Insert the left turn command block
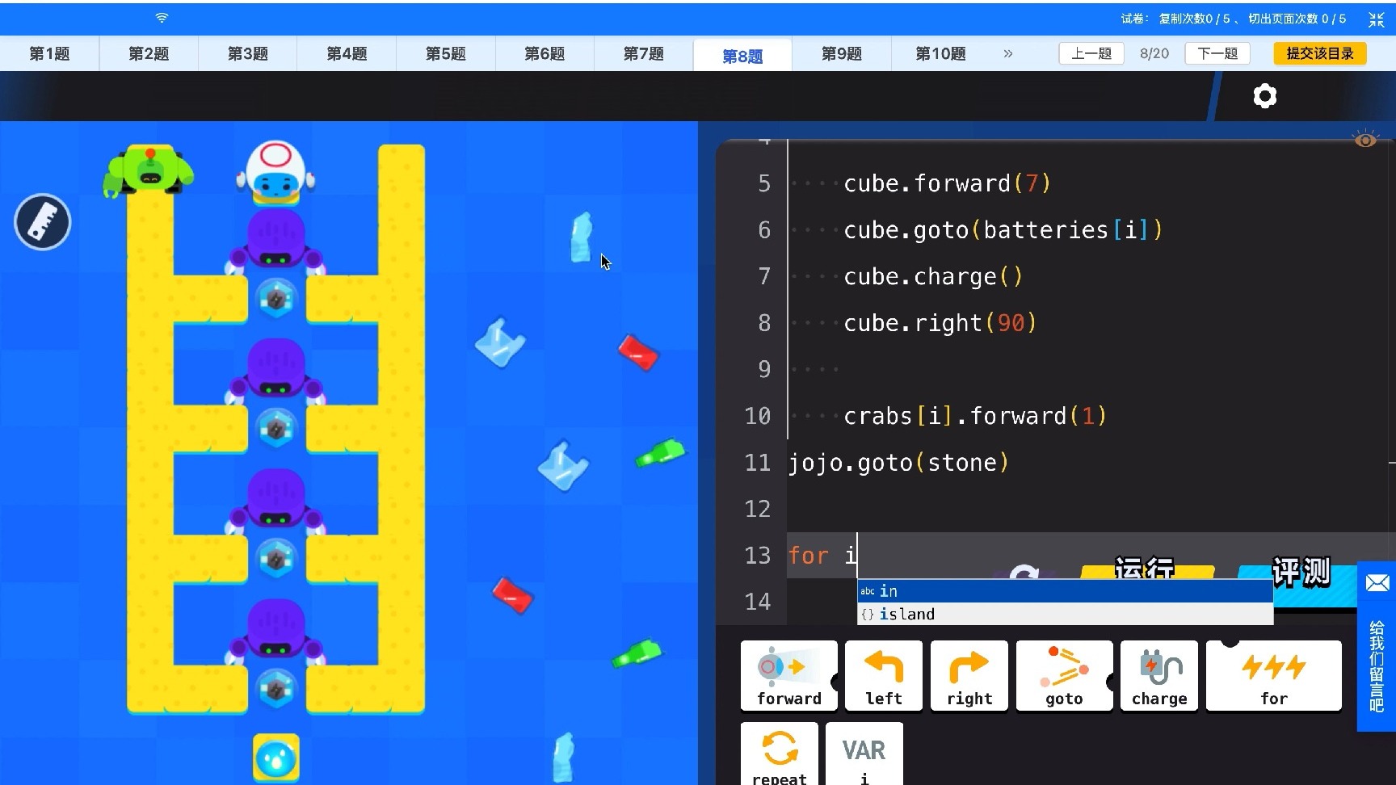Viewport: 1396px width, 785px height. pyautogui.click(x=884, y=676)
